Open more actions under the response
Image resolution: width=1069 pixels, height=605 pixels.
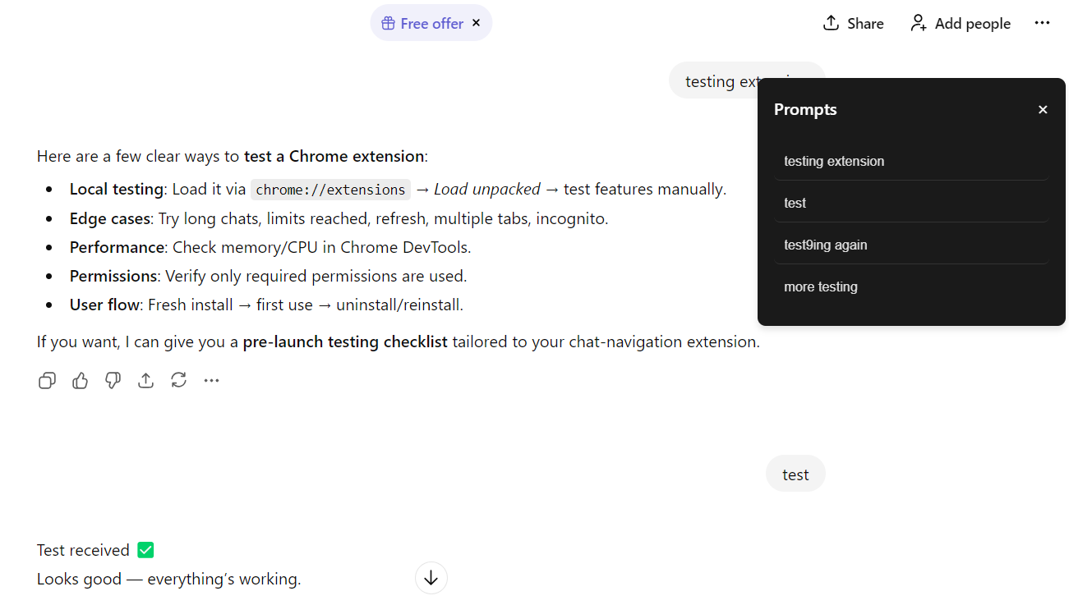click(211, 380)
